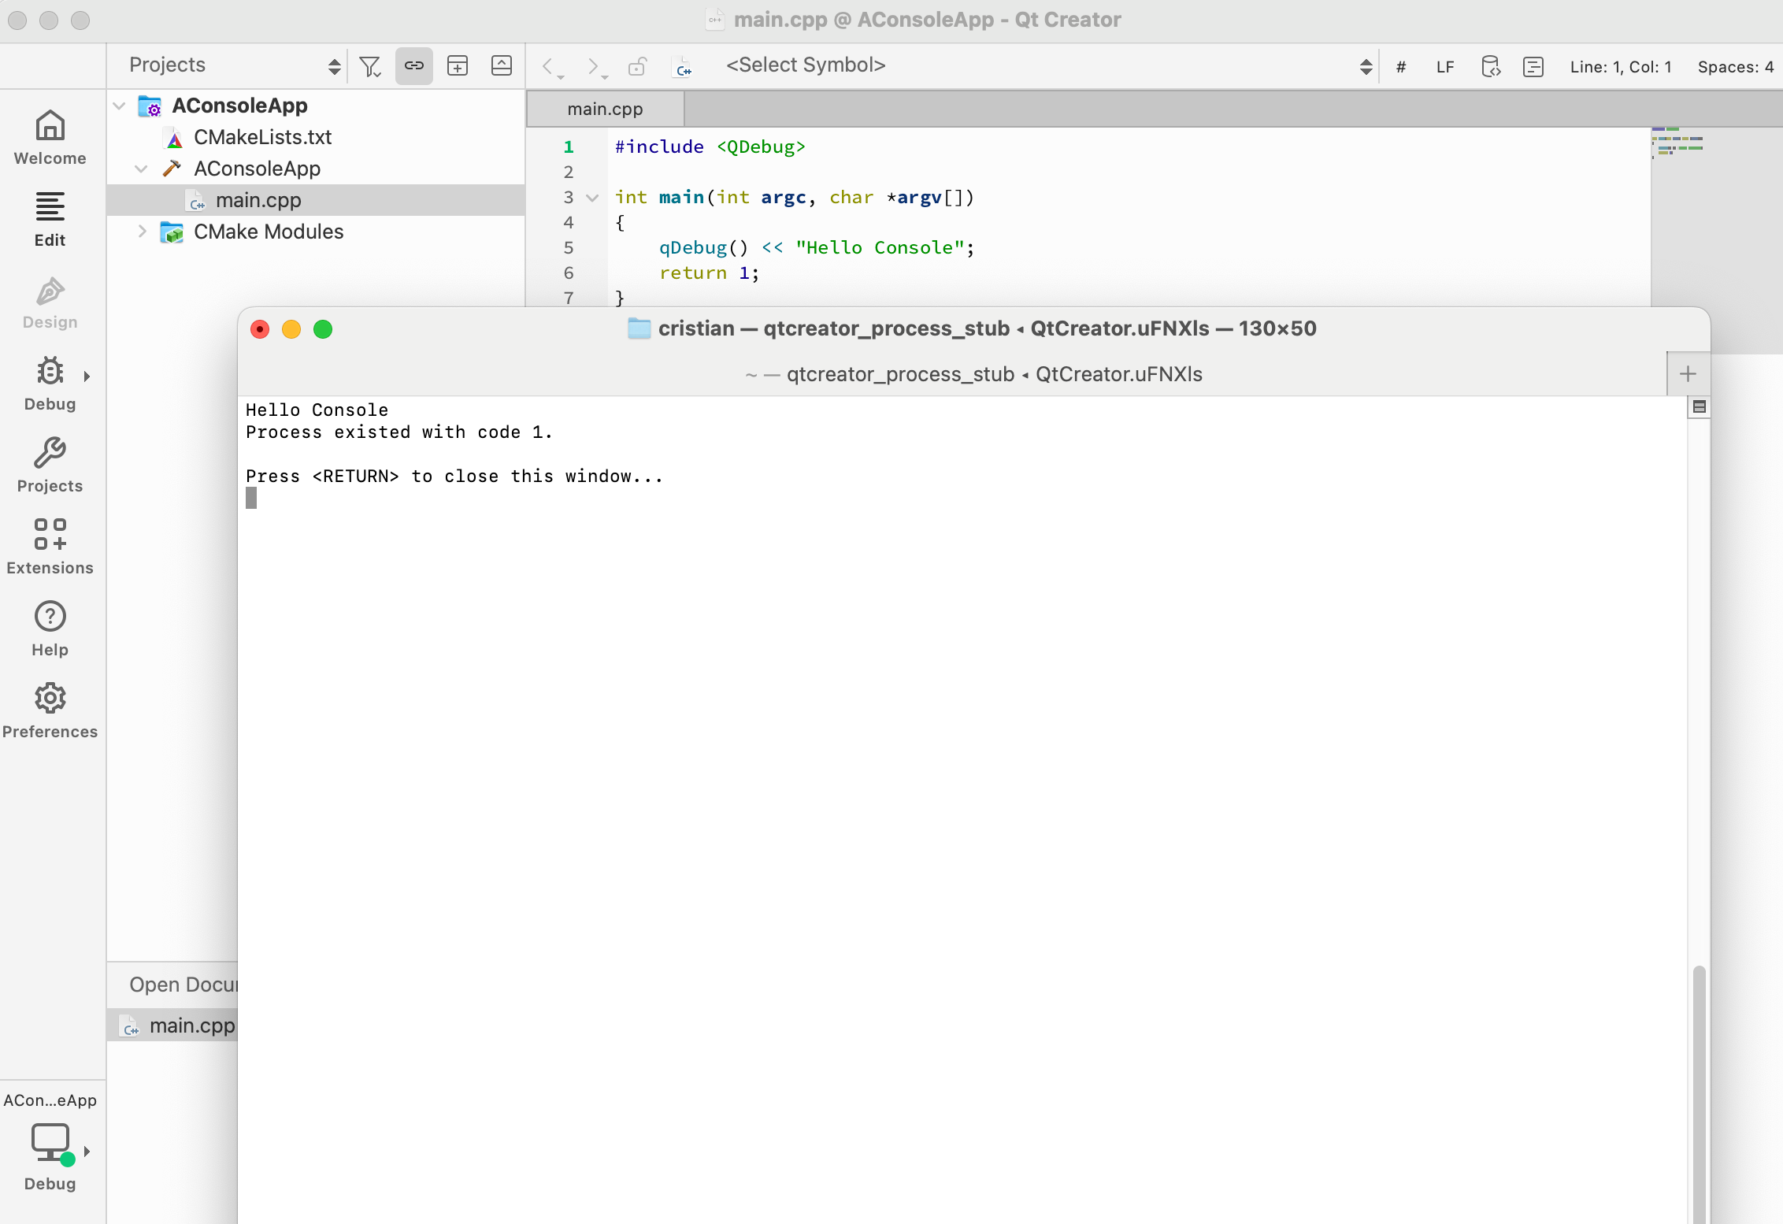The height and width of the screenshot is (1224, 1783).
Task: Open CMakeLists.txt from project tree
Action: pos(263,136)
